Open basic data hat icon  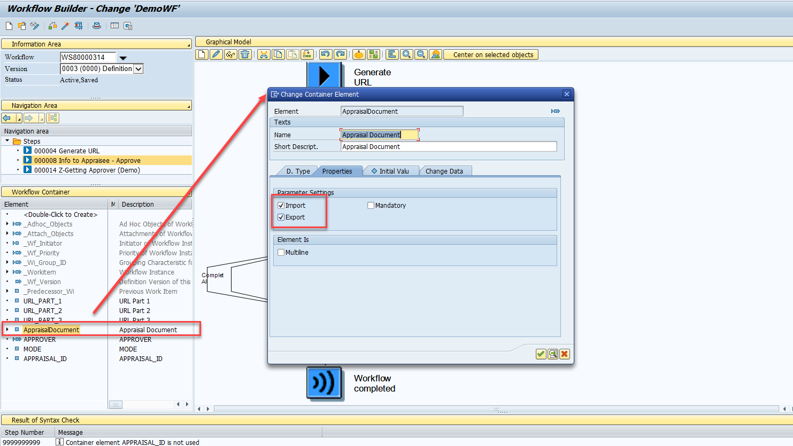pos(97,26)
